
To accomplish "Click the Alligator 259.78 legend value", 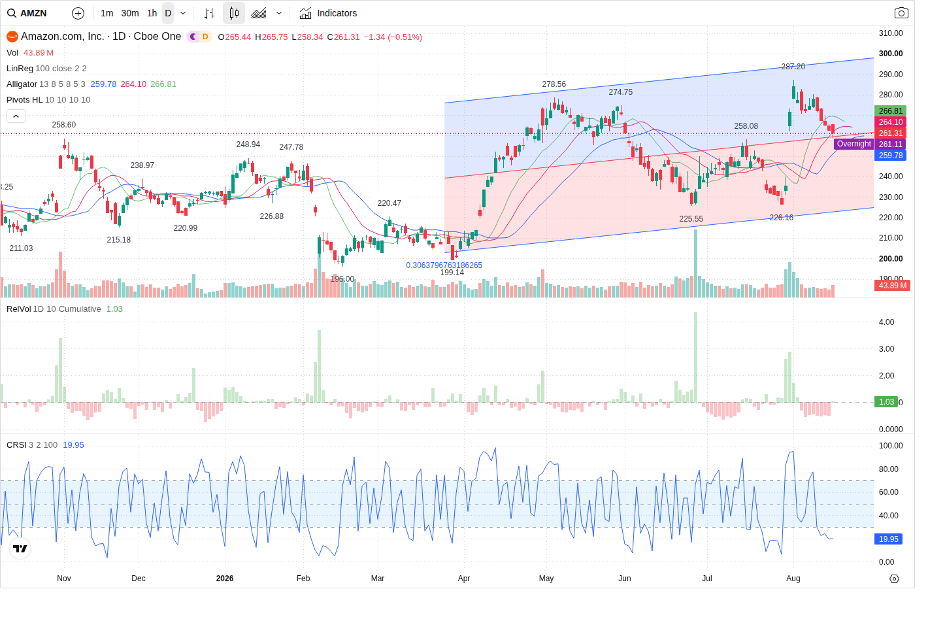I will (x=103, y=84).
